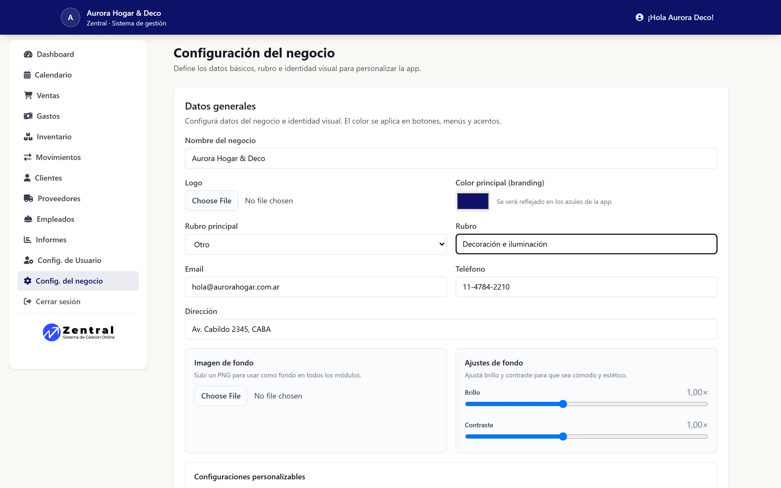Image resolution: width=781 pixels, height=488 pixels.
Task: Click the Rubro text field
Action: [586, 244]
